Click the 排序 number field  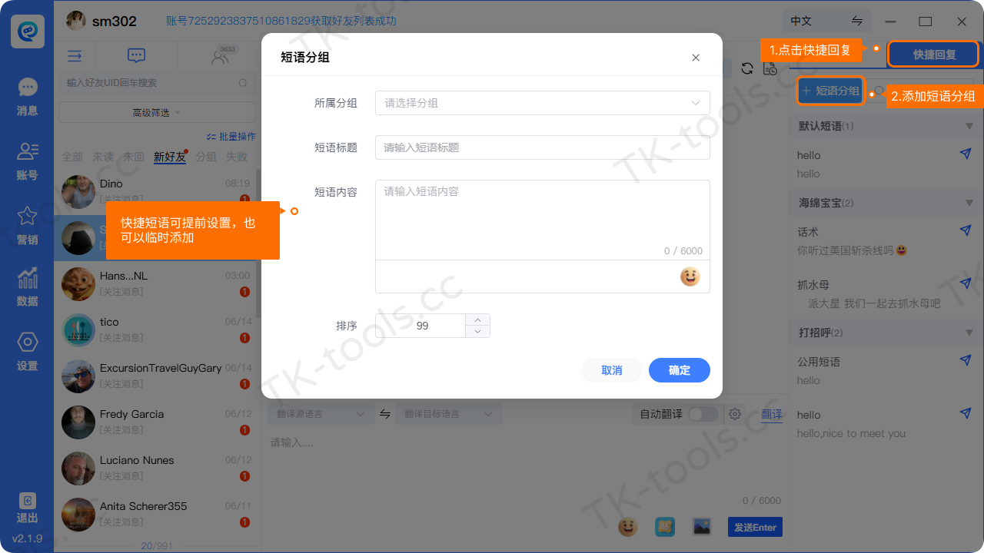point(421,326)
